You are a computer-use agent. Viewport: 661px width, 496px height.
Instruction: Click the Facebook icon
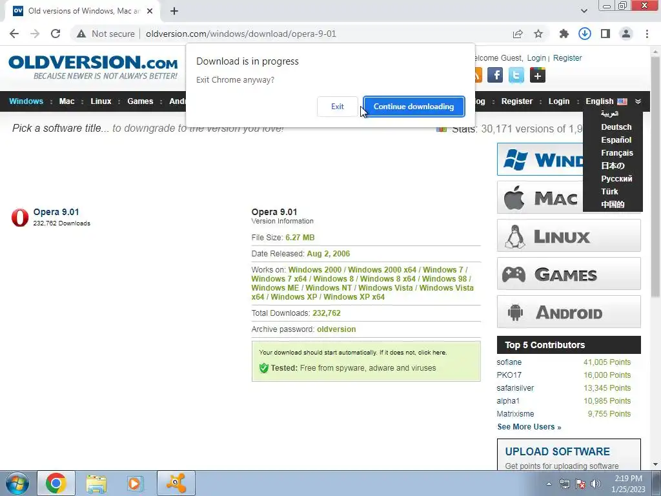[495, 75]
